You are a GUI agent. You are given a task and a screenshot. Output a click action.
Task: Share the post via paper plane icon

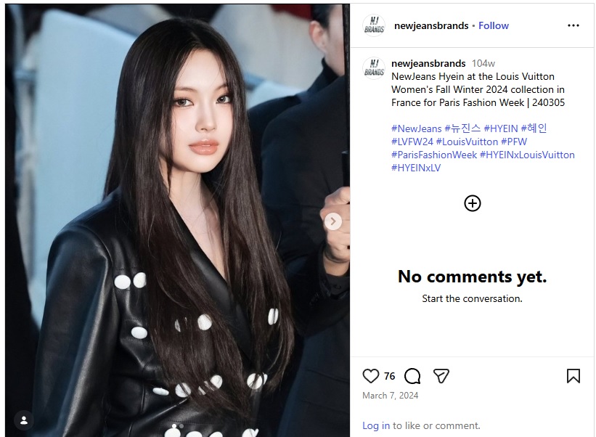[441, 376]
